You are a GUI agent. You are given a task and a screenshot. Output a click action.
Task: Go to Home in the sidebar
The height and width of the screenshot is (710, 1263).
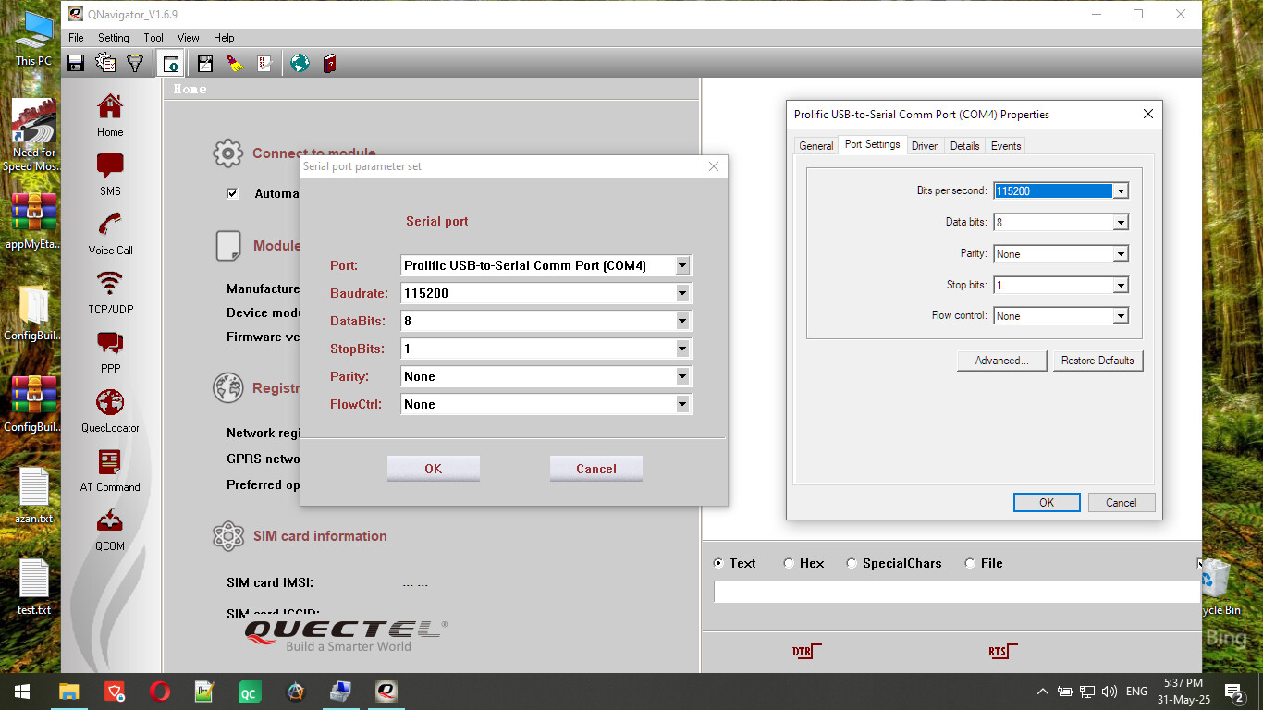(110, 116)
